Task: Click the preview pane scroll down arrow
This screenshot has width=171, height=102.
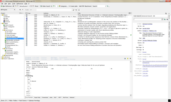Action: [x=131, y=95]
